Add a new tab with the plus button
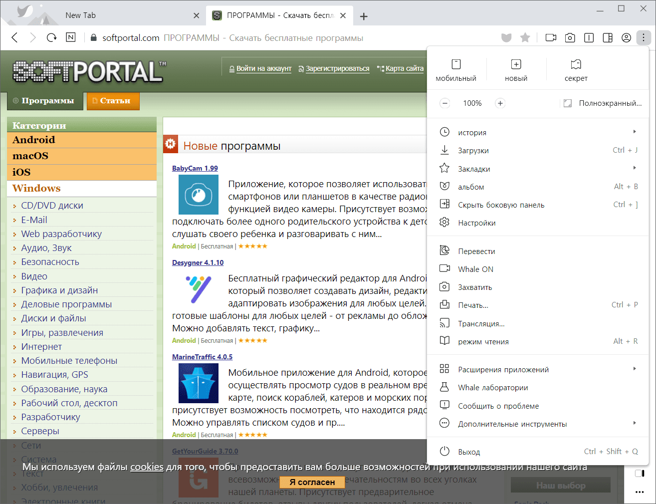 pyautogui.click(x=364, y=16)
